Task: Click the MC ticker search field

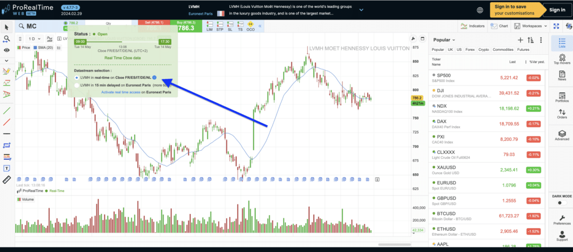Action: point(39,26)
